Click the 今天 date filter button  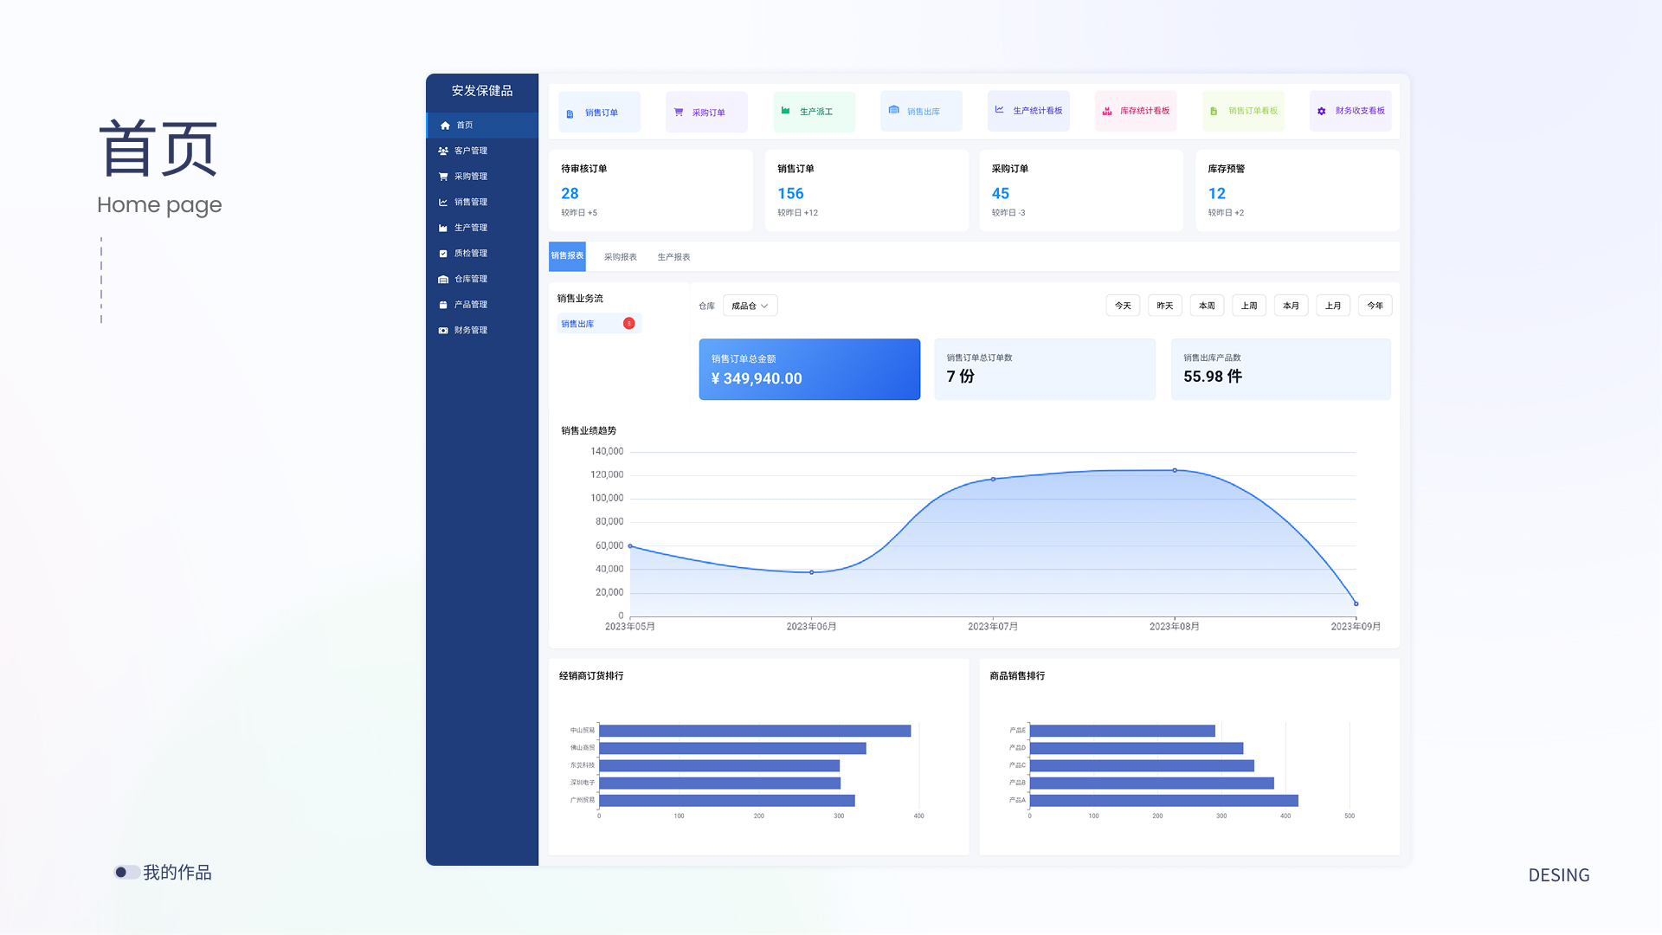(x=1123, y=306)
